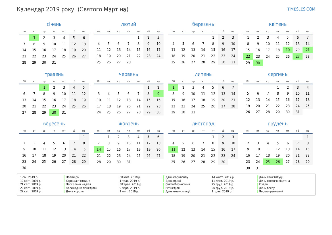This screenshot has height=235, width=332.
Task: Click highlighted January 1 holiday
Action: [34, 38]
